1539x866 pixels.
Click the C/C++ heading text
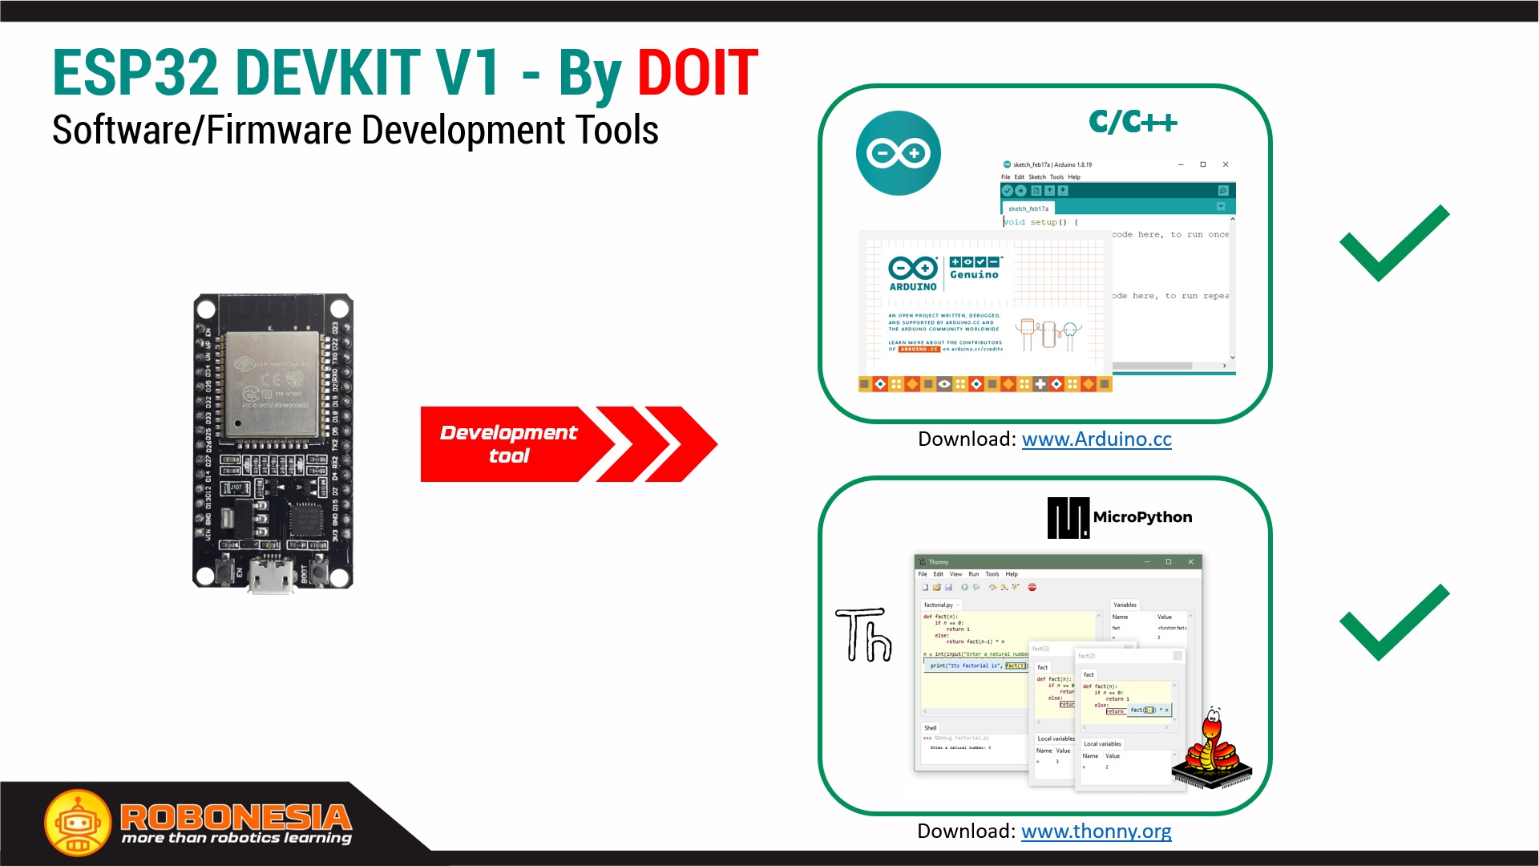pos(1133,122)
